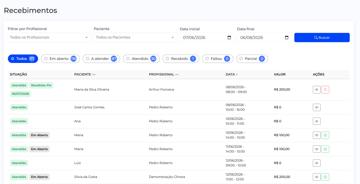Open the calendar picker for Data inicial

point(229,37)
